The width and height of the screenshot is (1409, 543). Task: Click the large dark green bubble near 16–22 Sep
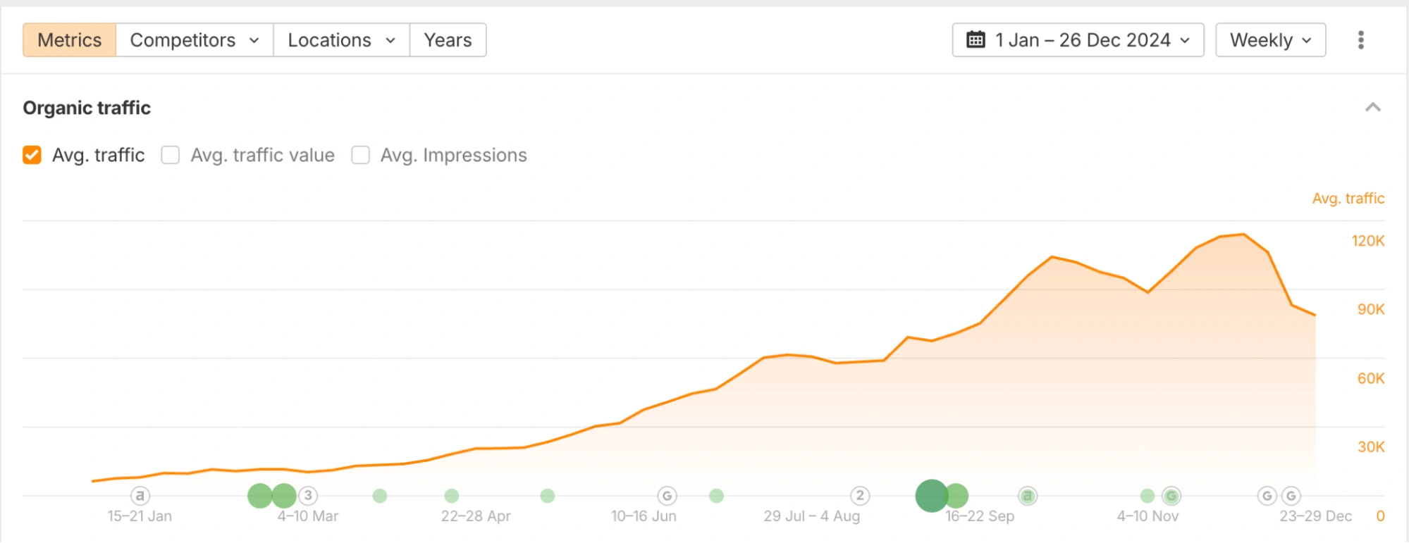click(931, 496)
